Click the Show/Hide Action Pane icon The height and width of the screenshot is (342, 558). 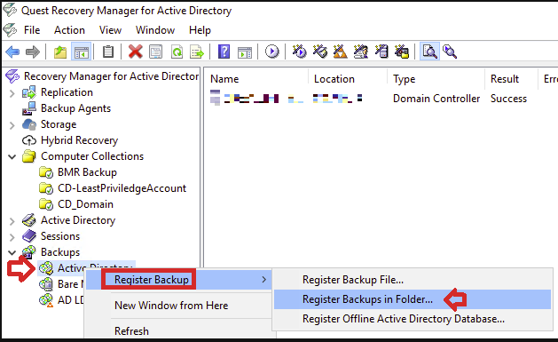(245, 52)
